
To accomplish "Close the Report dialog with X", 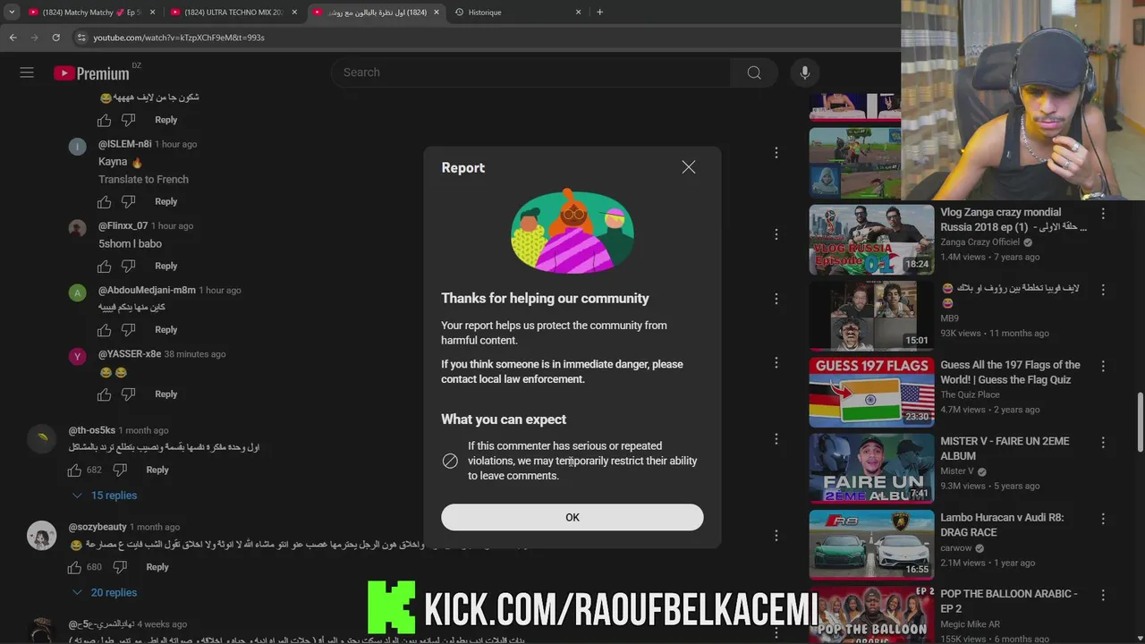I will (689, 167).
